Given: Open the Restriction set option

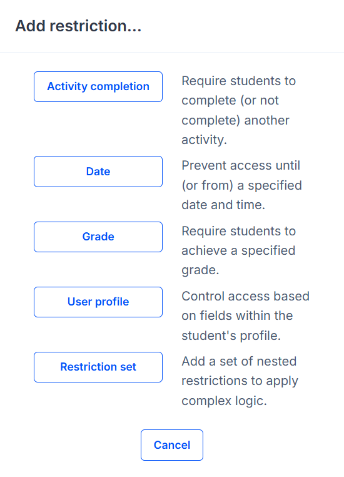Looking at the screenshot, I should pos(98,367).
